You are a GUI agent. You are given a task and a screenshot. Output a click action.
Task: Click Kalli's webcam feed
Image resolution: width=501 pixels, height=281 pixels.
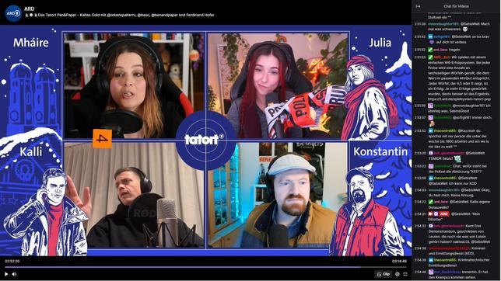tap(134, 195)
